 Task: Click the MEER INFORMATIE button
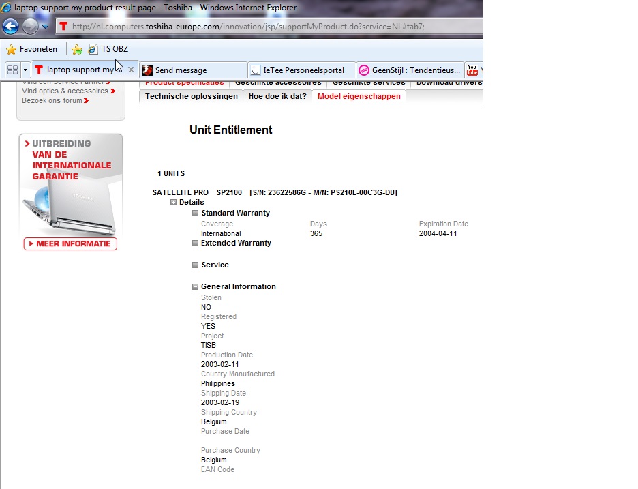coord(70,243)
